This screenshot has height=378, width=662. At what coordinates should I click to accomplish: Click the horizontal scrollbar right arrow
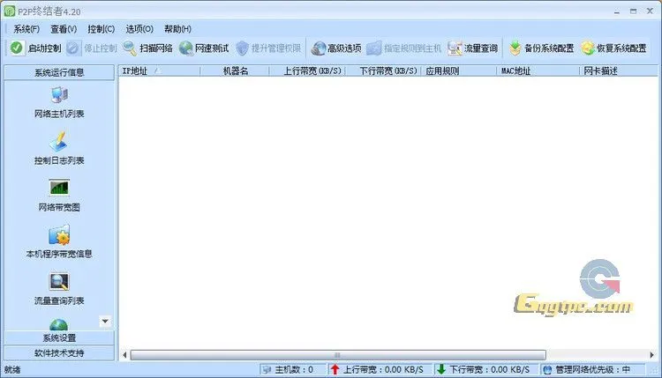(x=652, y=355)
